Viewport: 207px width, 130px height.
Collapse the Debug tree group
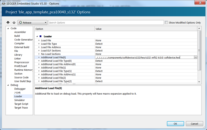(8, 85)
